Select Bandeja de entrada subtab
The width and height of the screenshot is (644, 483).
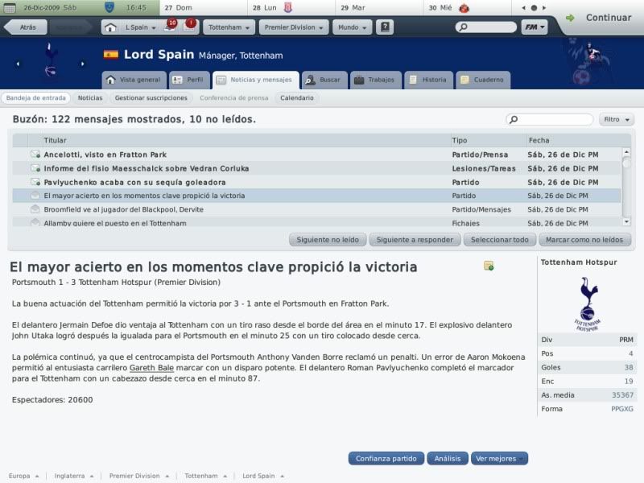(x=35, y=98)
